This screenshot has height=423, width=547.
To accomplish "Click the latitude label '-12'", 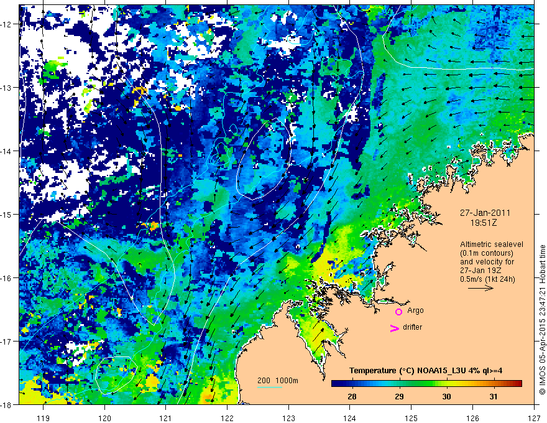I will (6, 24).
